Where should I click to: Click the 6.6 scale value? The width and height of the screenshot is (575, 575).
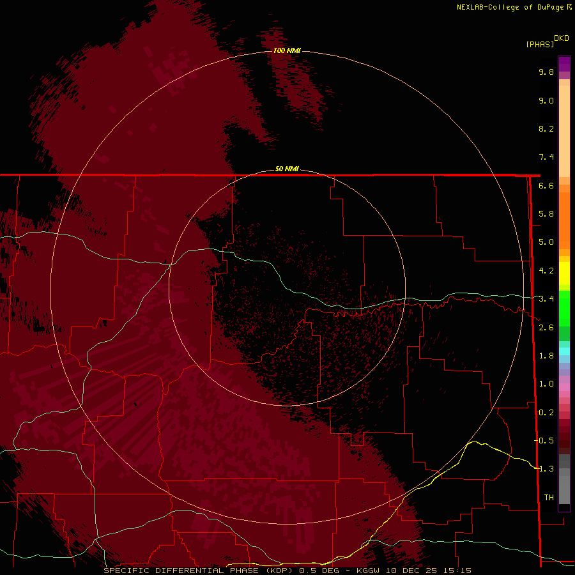point(546,185)
